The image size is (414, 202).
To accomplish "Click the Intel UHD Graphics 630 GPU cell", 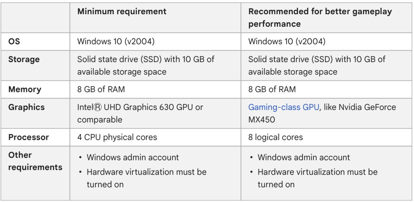I will [140, 113].
